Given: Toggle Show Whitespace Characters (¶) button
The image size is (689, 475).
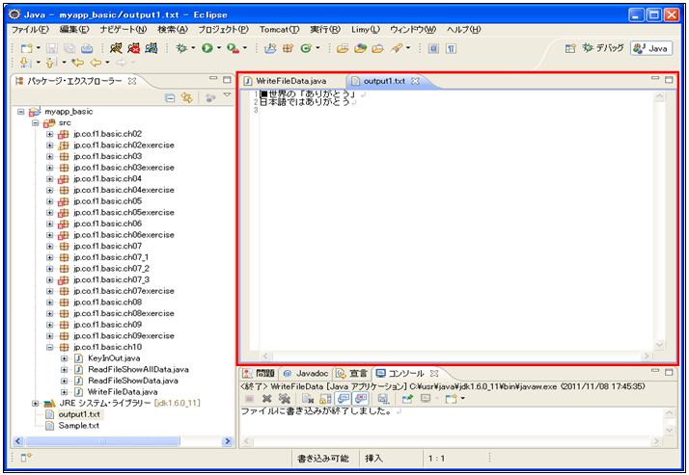Looking at the screenshot, I should coord(451,48).
